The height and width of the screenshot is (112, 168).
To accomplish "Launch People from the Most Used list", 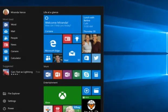I will (x=10, y=38).
